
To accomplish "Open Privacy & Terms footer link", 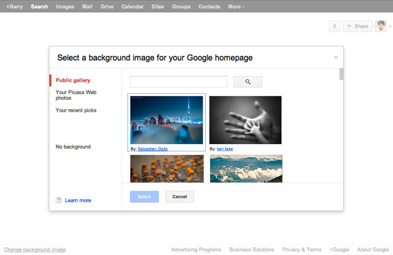I will point(302,249).
